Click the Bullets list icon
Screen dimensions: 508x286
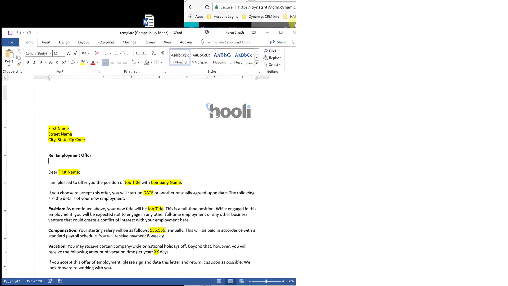106,53
